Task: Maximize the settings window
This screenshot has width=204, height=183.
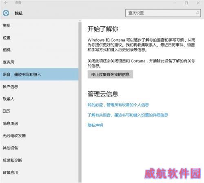Action: 186,3
